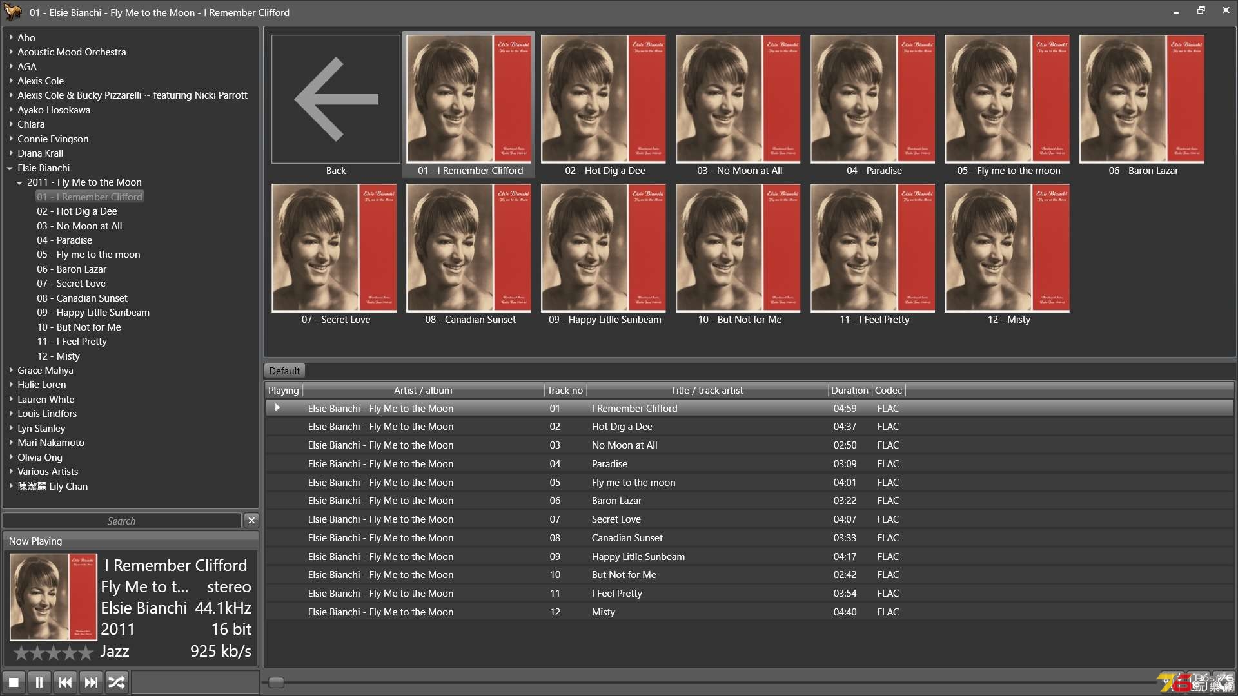The width and height of the screenshot is (1238, 696).
Task: Sort by the Playing column header
Action: (x=283, y=390)
